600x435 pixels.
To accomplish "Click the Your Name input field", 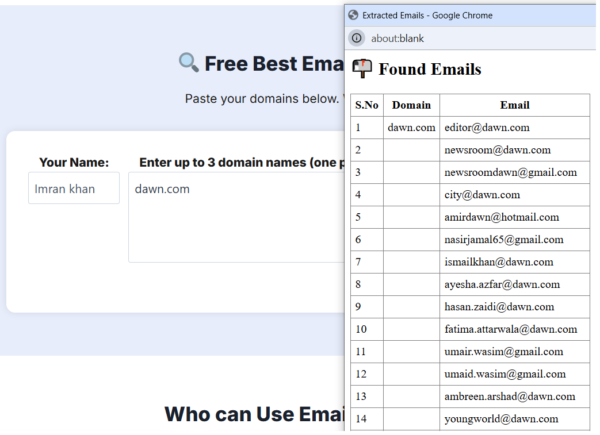I will pyautogui.click(x=74, y=188).
